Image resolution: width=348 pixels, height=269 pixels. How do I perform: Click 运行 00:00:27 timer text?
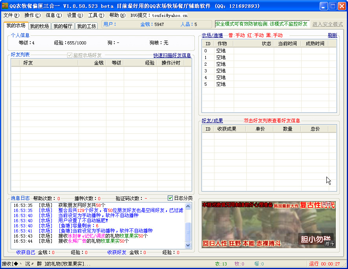coord(324,263)
